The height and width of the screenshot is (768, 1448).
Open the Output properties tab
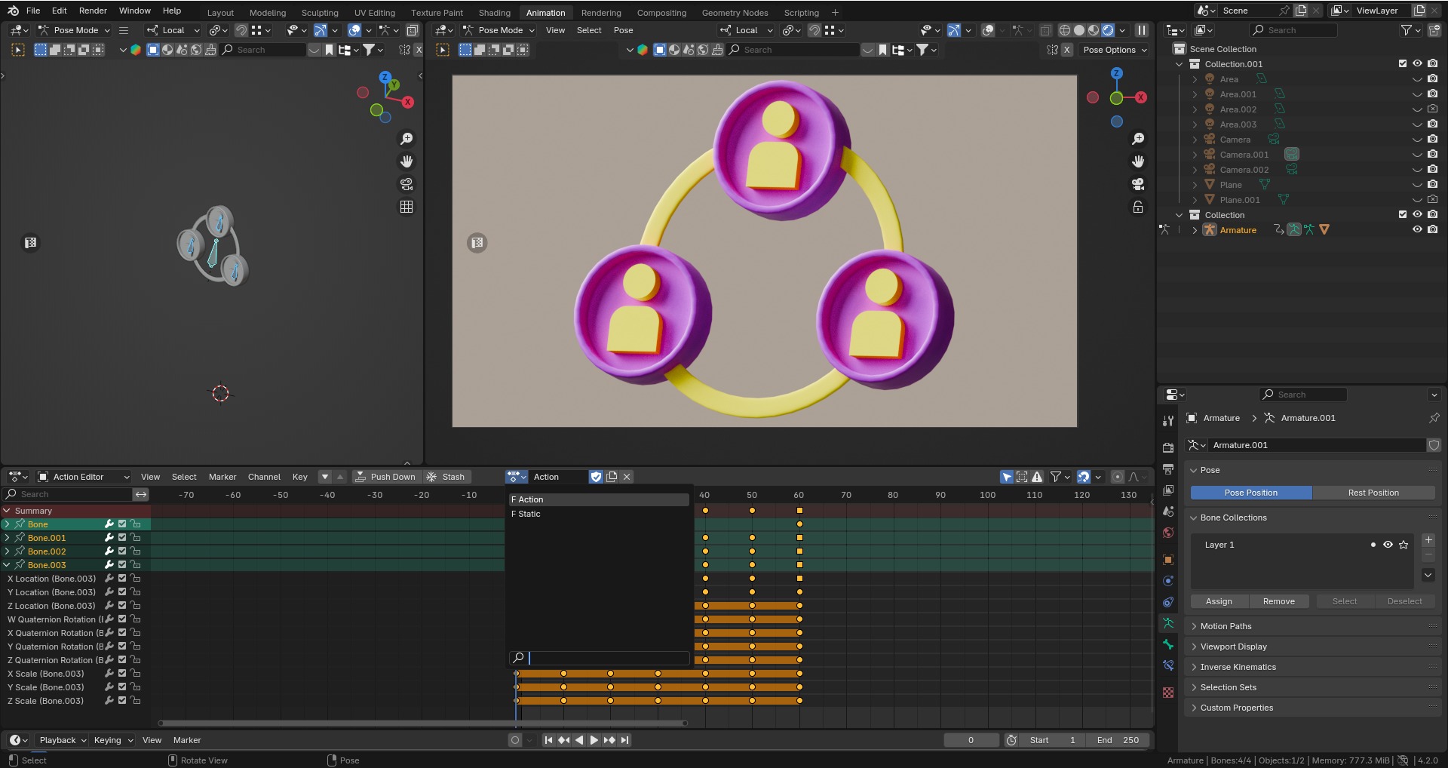pos(1168,468)
